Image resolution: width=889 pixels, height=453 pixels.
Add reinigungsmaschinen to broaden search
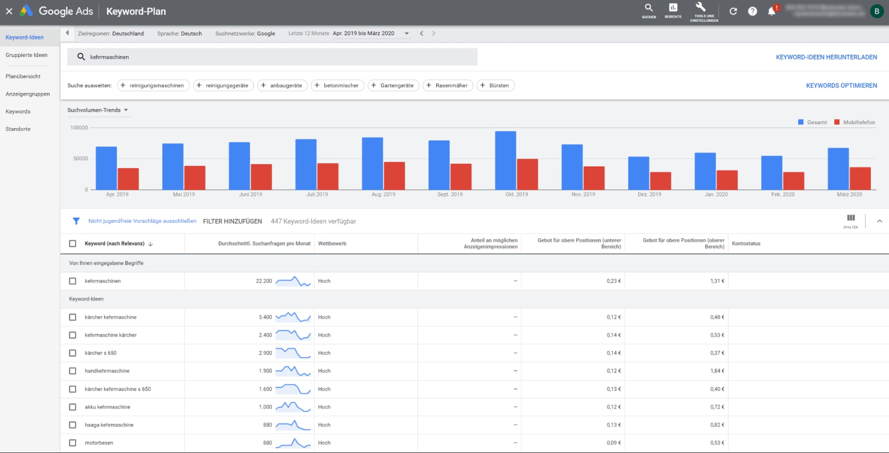pyautogui.click(x=153, y=85)
